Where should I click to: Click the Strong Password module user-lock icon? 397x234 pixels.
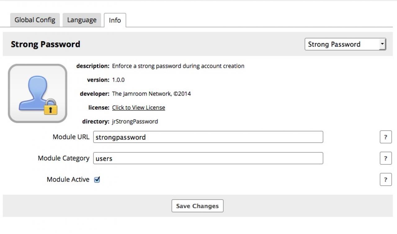tap(38, 93)
